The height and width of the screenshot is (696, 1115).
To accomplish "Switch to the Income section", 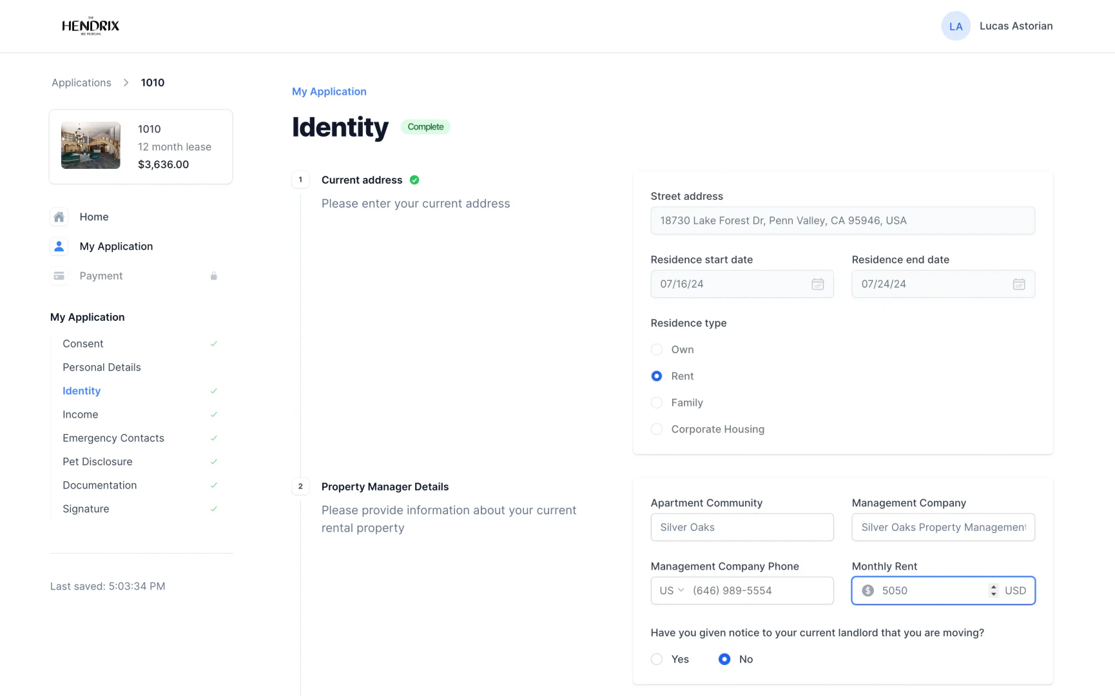I will tap(80, 414).
